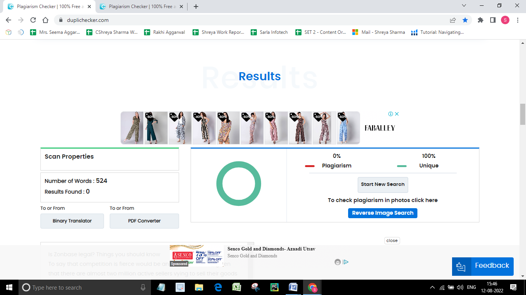Click the green Unique legend swatch
This screenshot has height=295, width=526.
pos(402,166)
